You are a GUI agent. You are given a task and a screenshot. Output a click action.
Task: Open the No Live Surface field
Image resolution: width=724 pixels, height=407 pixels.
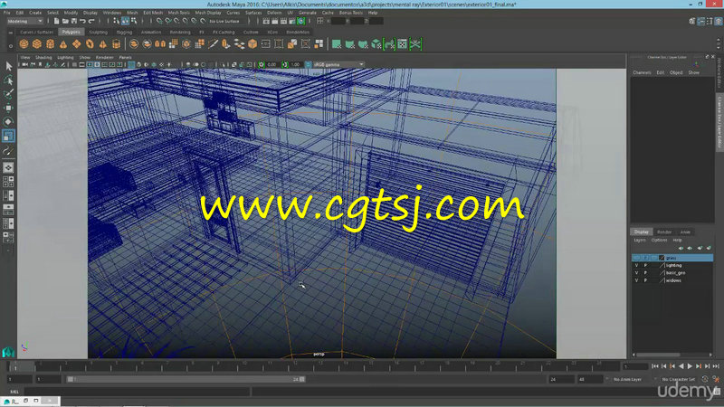click(x=227, y=21)
